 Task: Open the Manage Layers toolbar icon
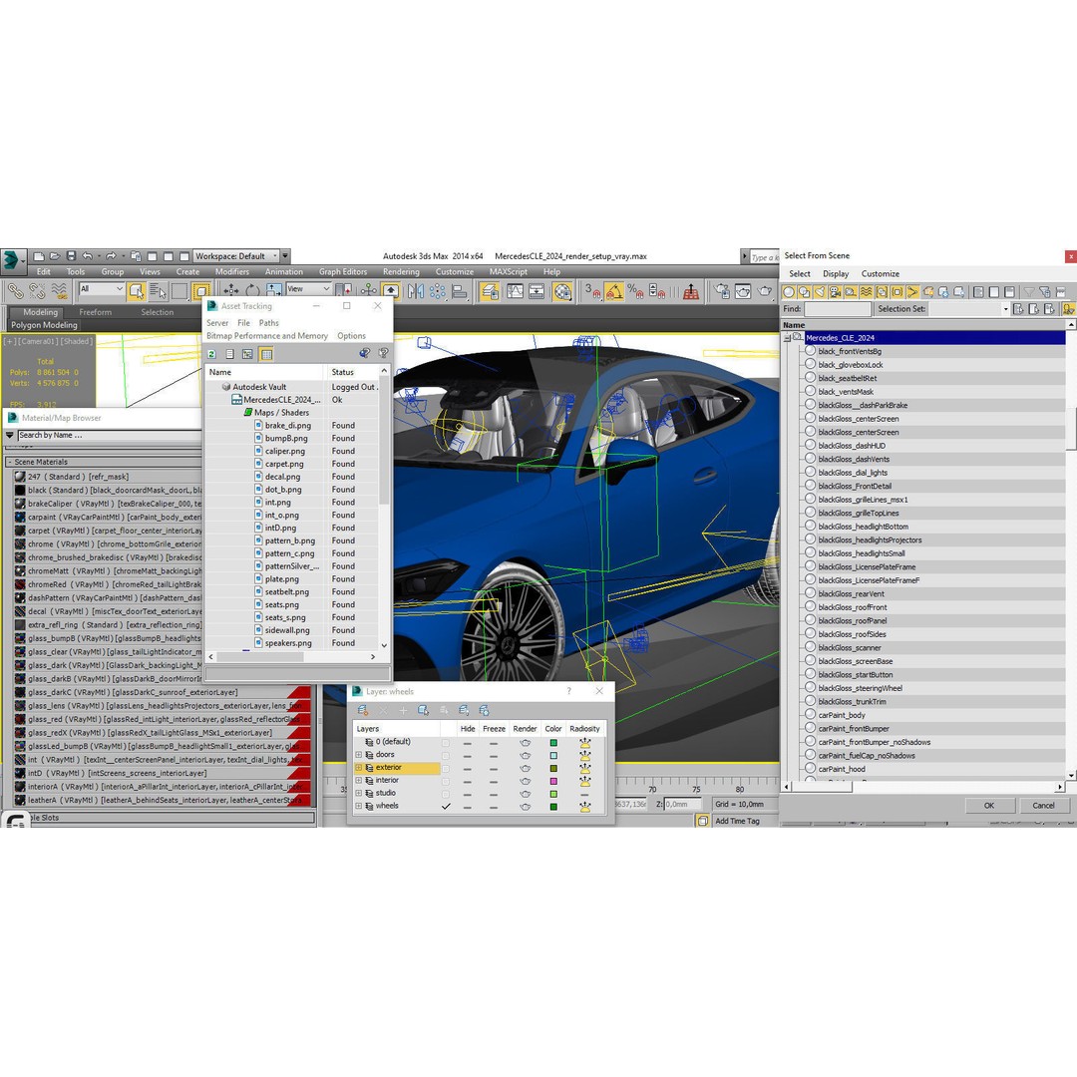pyautogui.click(x=490, y=291)
